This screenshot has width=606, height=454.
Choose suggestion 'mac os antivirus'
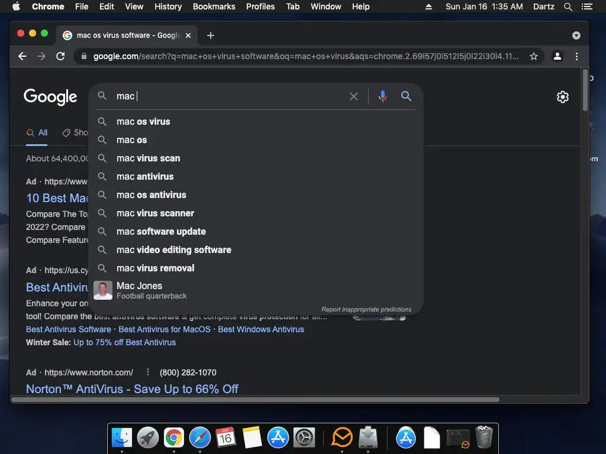click(256, 195)
